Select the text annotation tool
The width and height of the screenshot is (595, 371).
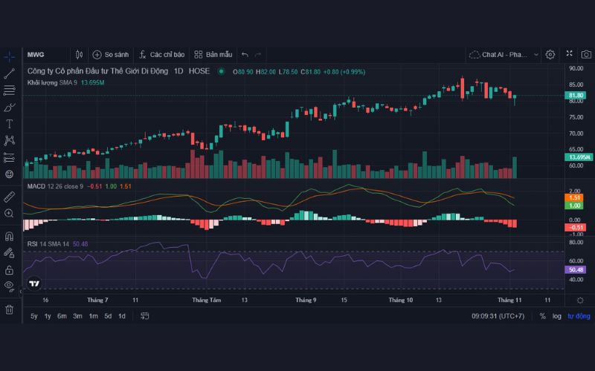click(9, 123)
